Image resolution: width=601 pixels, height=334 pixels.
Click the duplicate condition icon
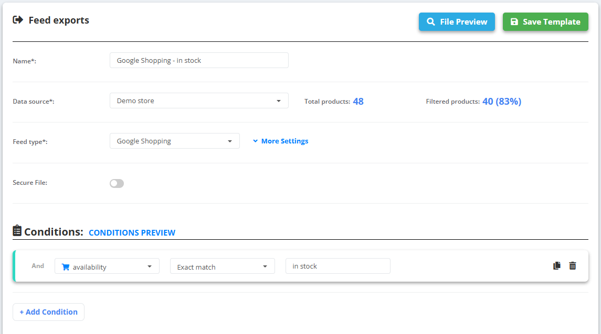coord(557,265)
